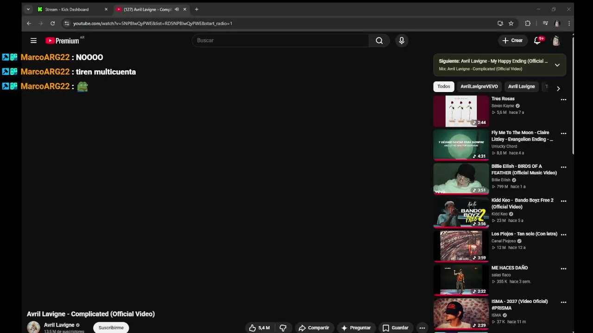The width and height of the screenshot is (593, 333).
Task: Play ISMA 2037 thumbnail
Action: [x=461, y=314]
